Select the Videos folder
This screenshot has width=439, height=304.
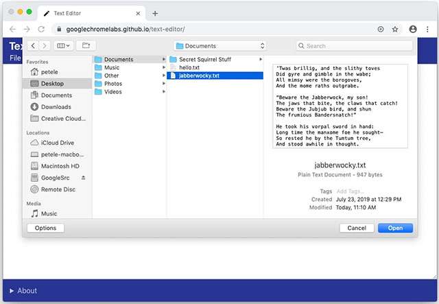click(x=130, y=92)
